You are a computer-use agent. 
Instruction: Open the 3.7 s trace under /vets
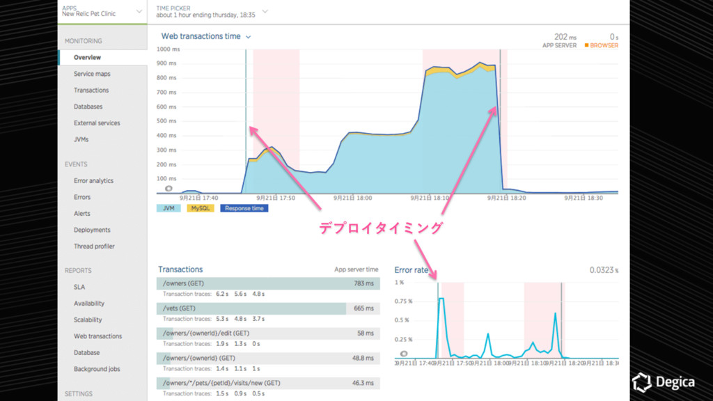click(x=258, y=319)
